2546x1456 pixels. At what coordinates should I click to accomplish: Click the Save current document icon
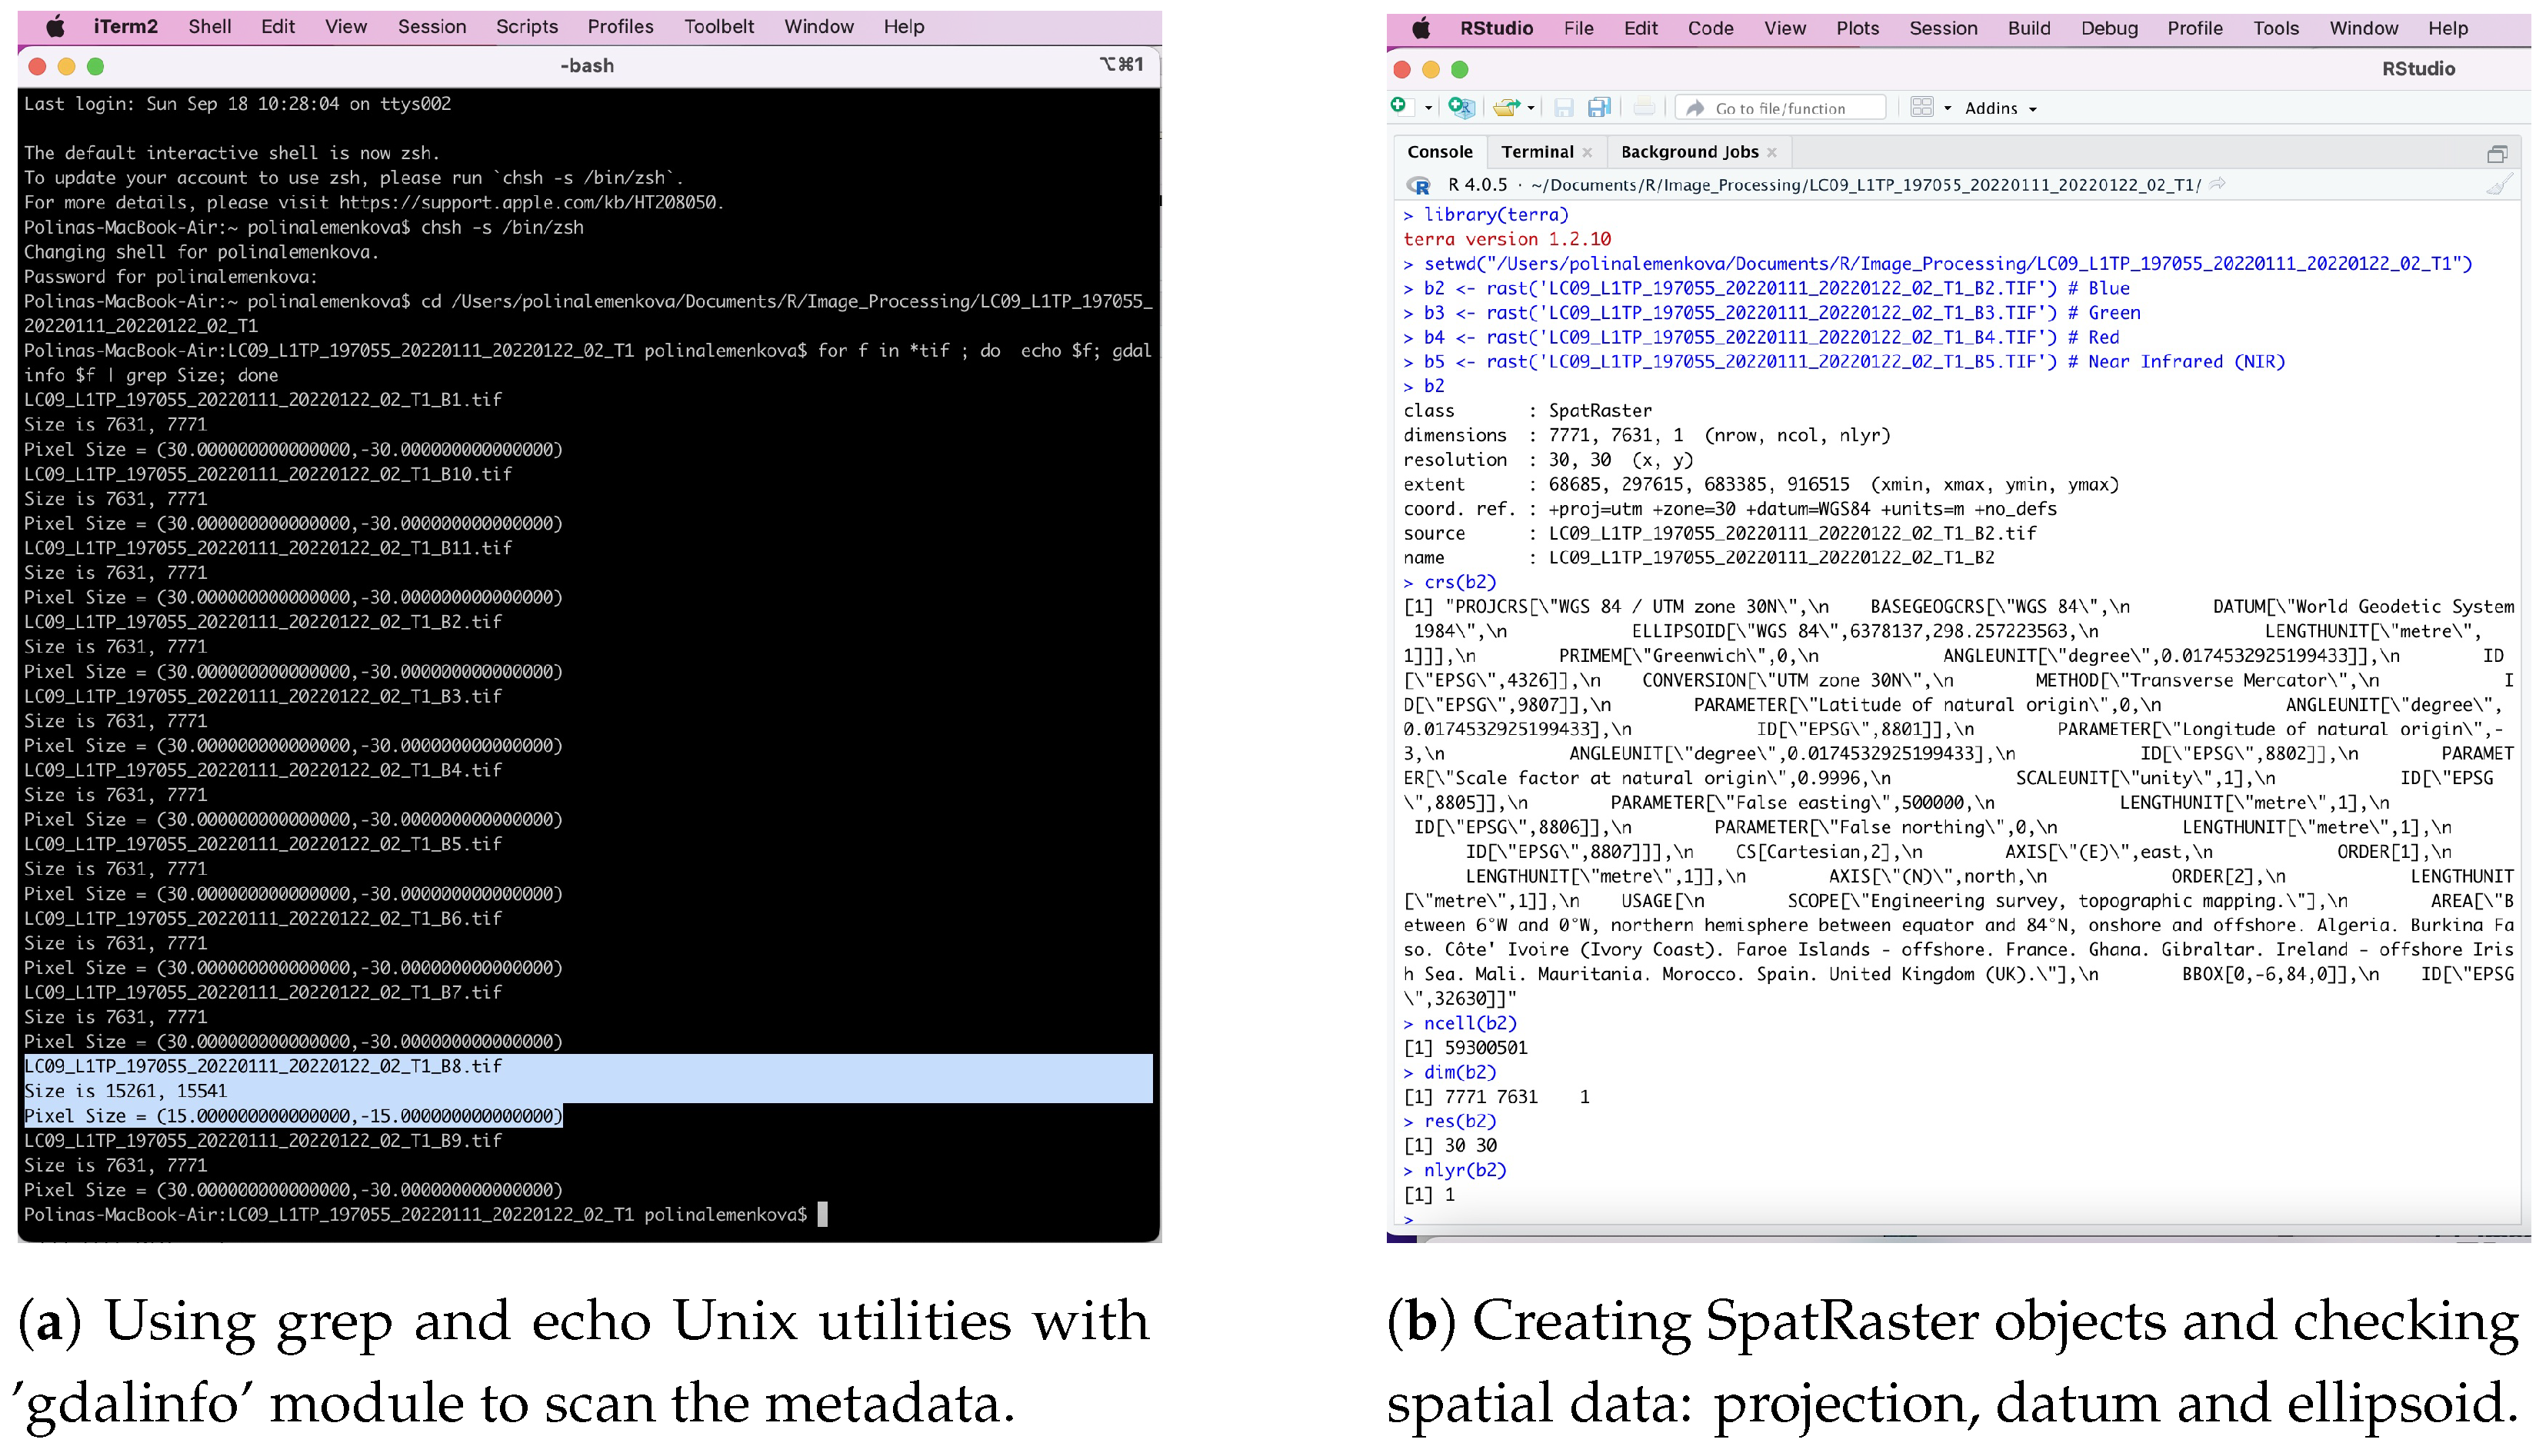coord(1564,107)
